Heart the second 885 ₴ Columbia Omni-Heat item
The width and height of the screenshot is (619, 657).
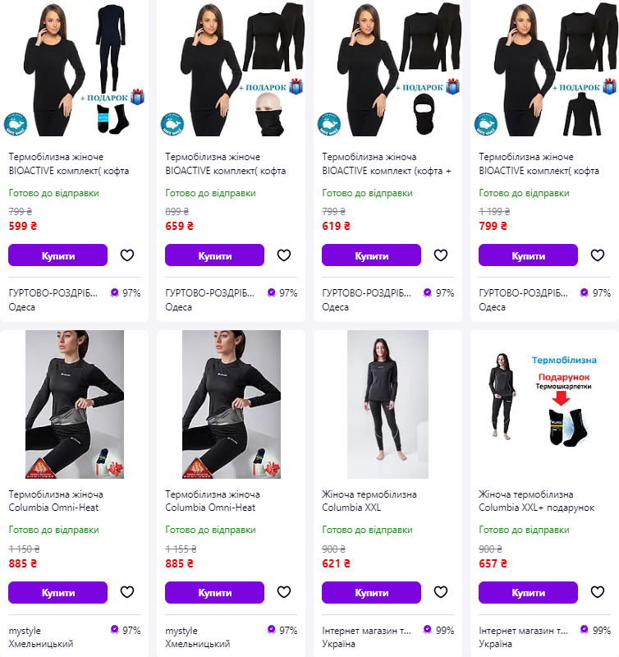[x=284, y=592]
